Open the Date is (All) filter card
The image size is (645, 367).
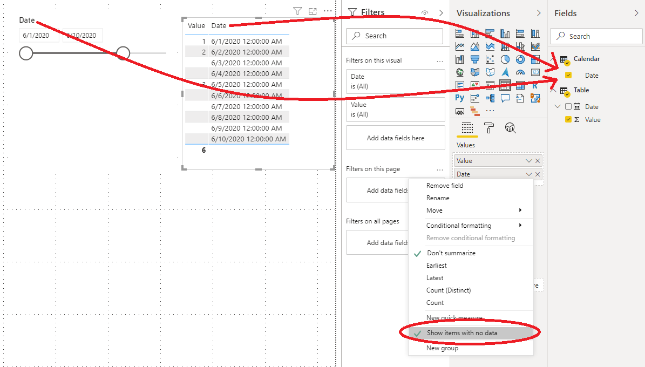[x=395, y=81]
